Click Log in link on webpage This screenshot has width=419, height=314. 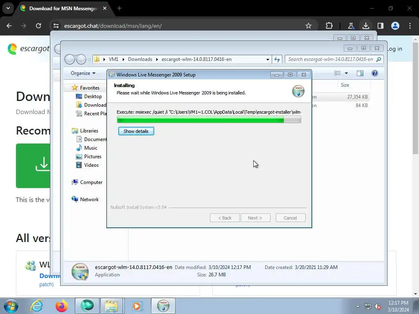click(394, 49)
